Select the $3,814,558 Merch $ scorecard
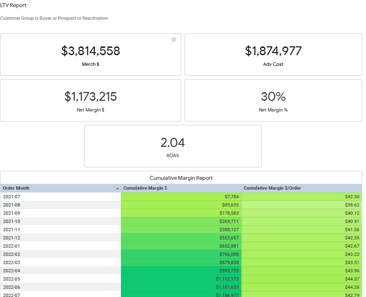 pos(90,54)
